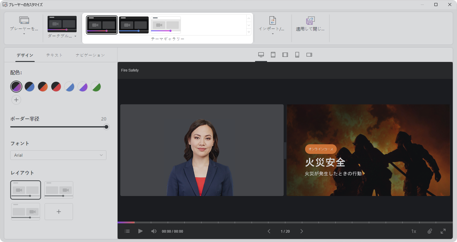This screenshot has height=242, width=457.
Task: Open the Arial font dropdown
Action: pos(58,155)
